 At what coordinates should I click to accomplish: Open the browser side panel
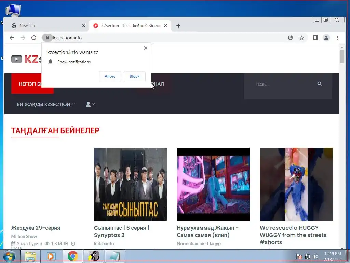315,38
